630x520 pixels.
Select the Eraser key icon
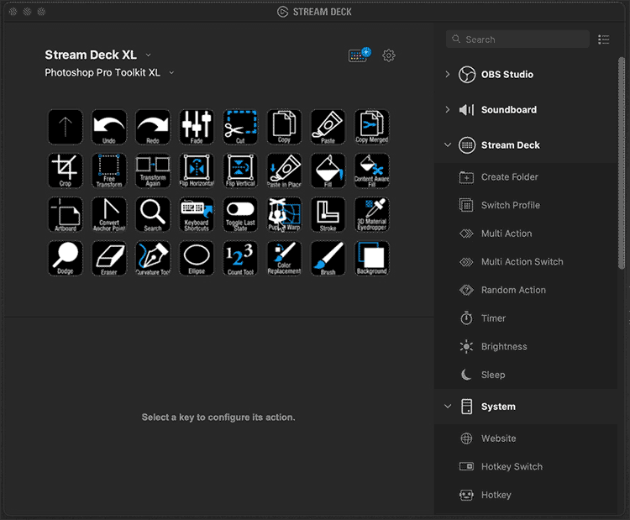(x=109, y=258)
